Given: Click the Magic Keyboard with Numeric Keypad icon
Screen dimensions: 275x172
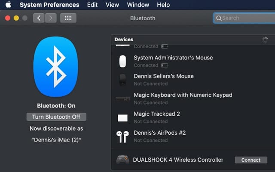Looking at the screenshot, I should tap(123, 99).
